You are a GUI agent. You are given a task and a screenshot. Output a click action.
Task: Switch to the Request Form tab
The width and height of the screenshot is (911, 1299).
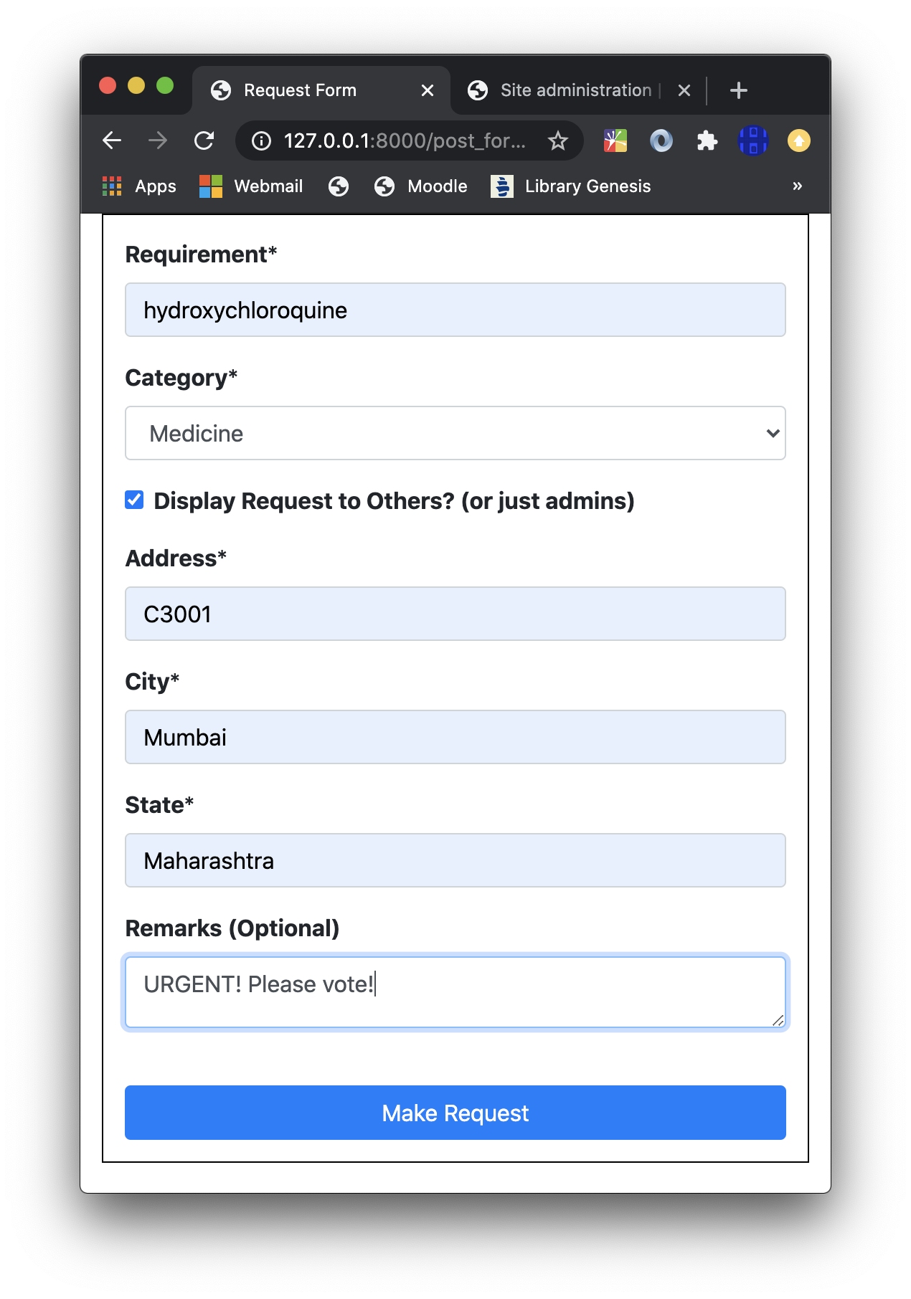click(321, 90)
